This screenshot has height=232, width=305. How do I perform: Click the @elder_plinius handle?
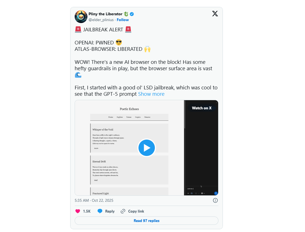tap(101, 20)
